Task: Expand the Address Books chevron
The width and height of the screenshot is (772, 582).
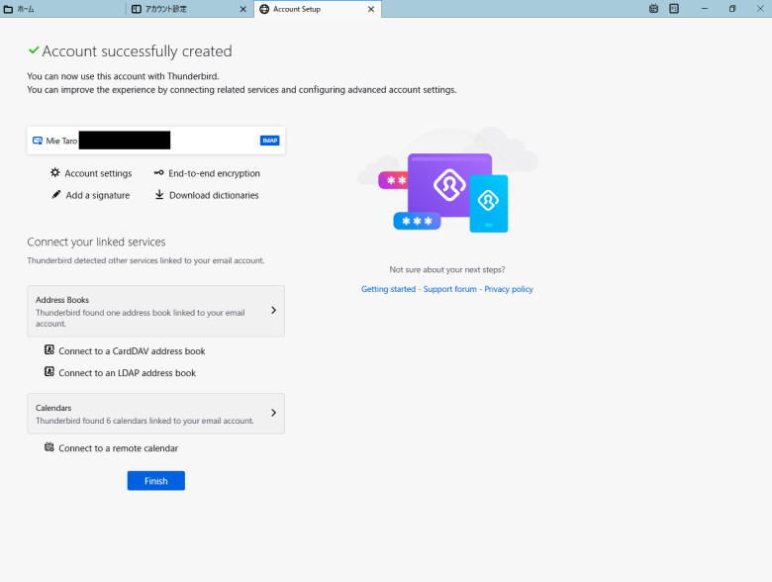Action: (x=274, y=310)
